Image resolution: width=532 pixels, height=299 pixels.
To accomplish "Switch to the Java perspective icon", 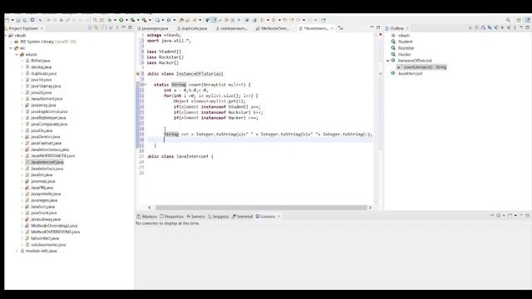I will pos(528,20).
